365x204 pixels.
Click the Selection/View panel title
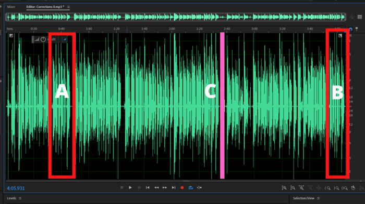303,198
